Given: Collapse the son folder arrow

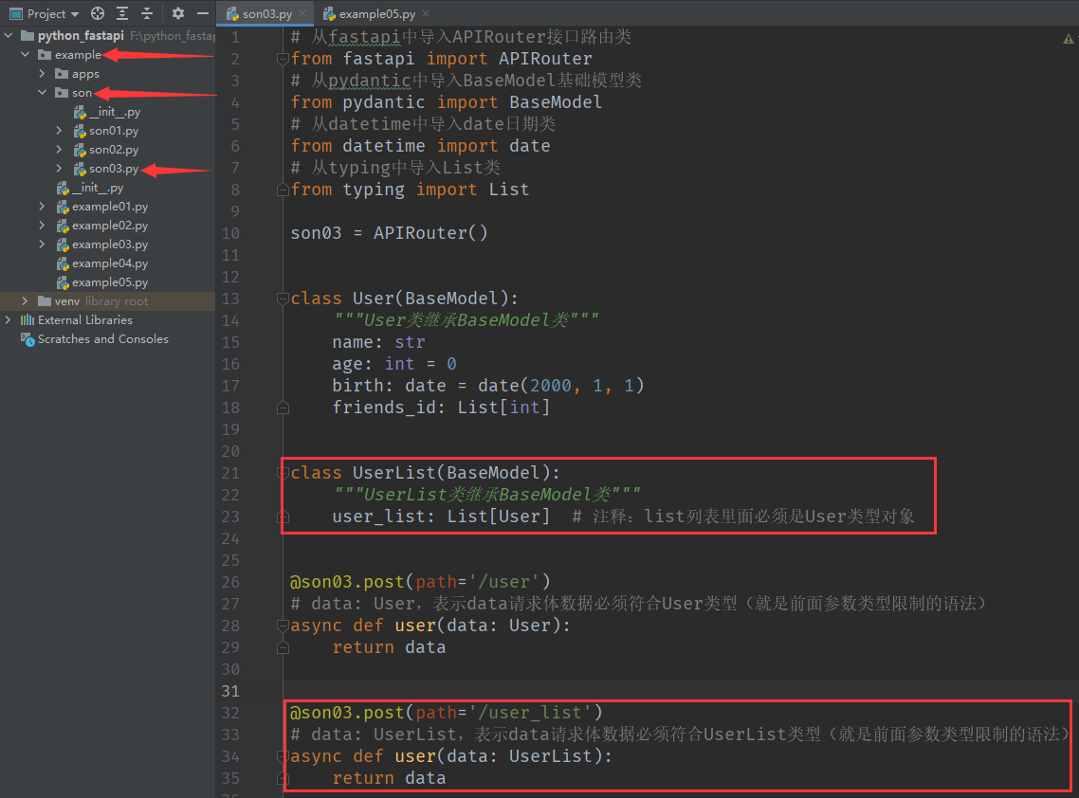Looking at the screenshot, I should (43, 93).
